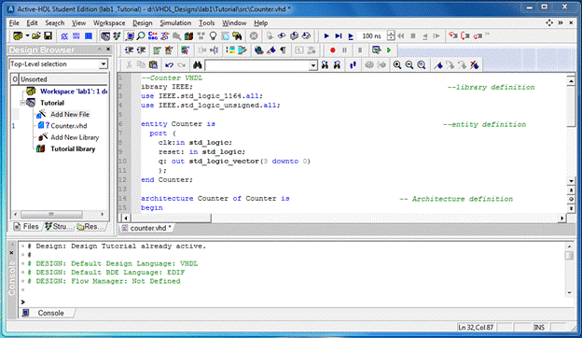Click the Zoom Out magnifier icon

tap(409, 65)
